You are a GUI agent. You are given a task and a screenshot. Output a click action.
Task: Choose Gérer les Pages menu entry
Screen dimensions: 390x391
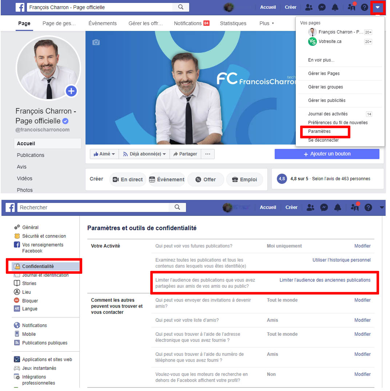(x=324, y=73)
